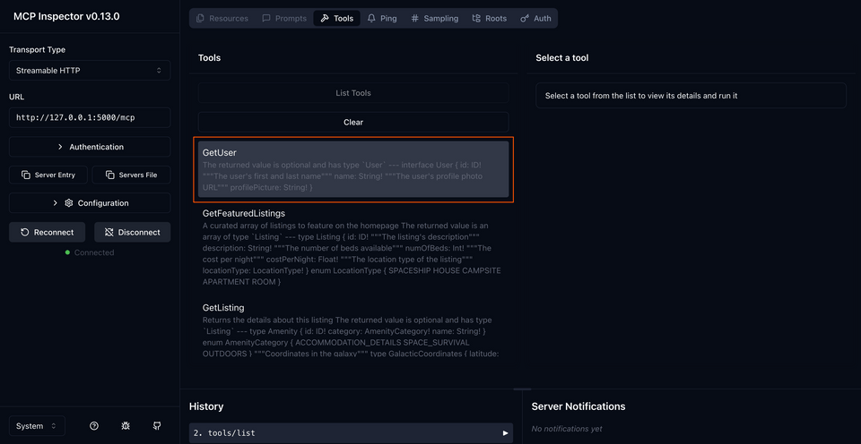Open the System theme dropdown

coord(37,426)
